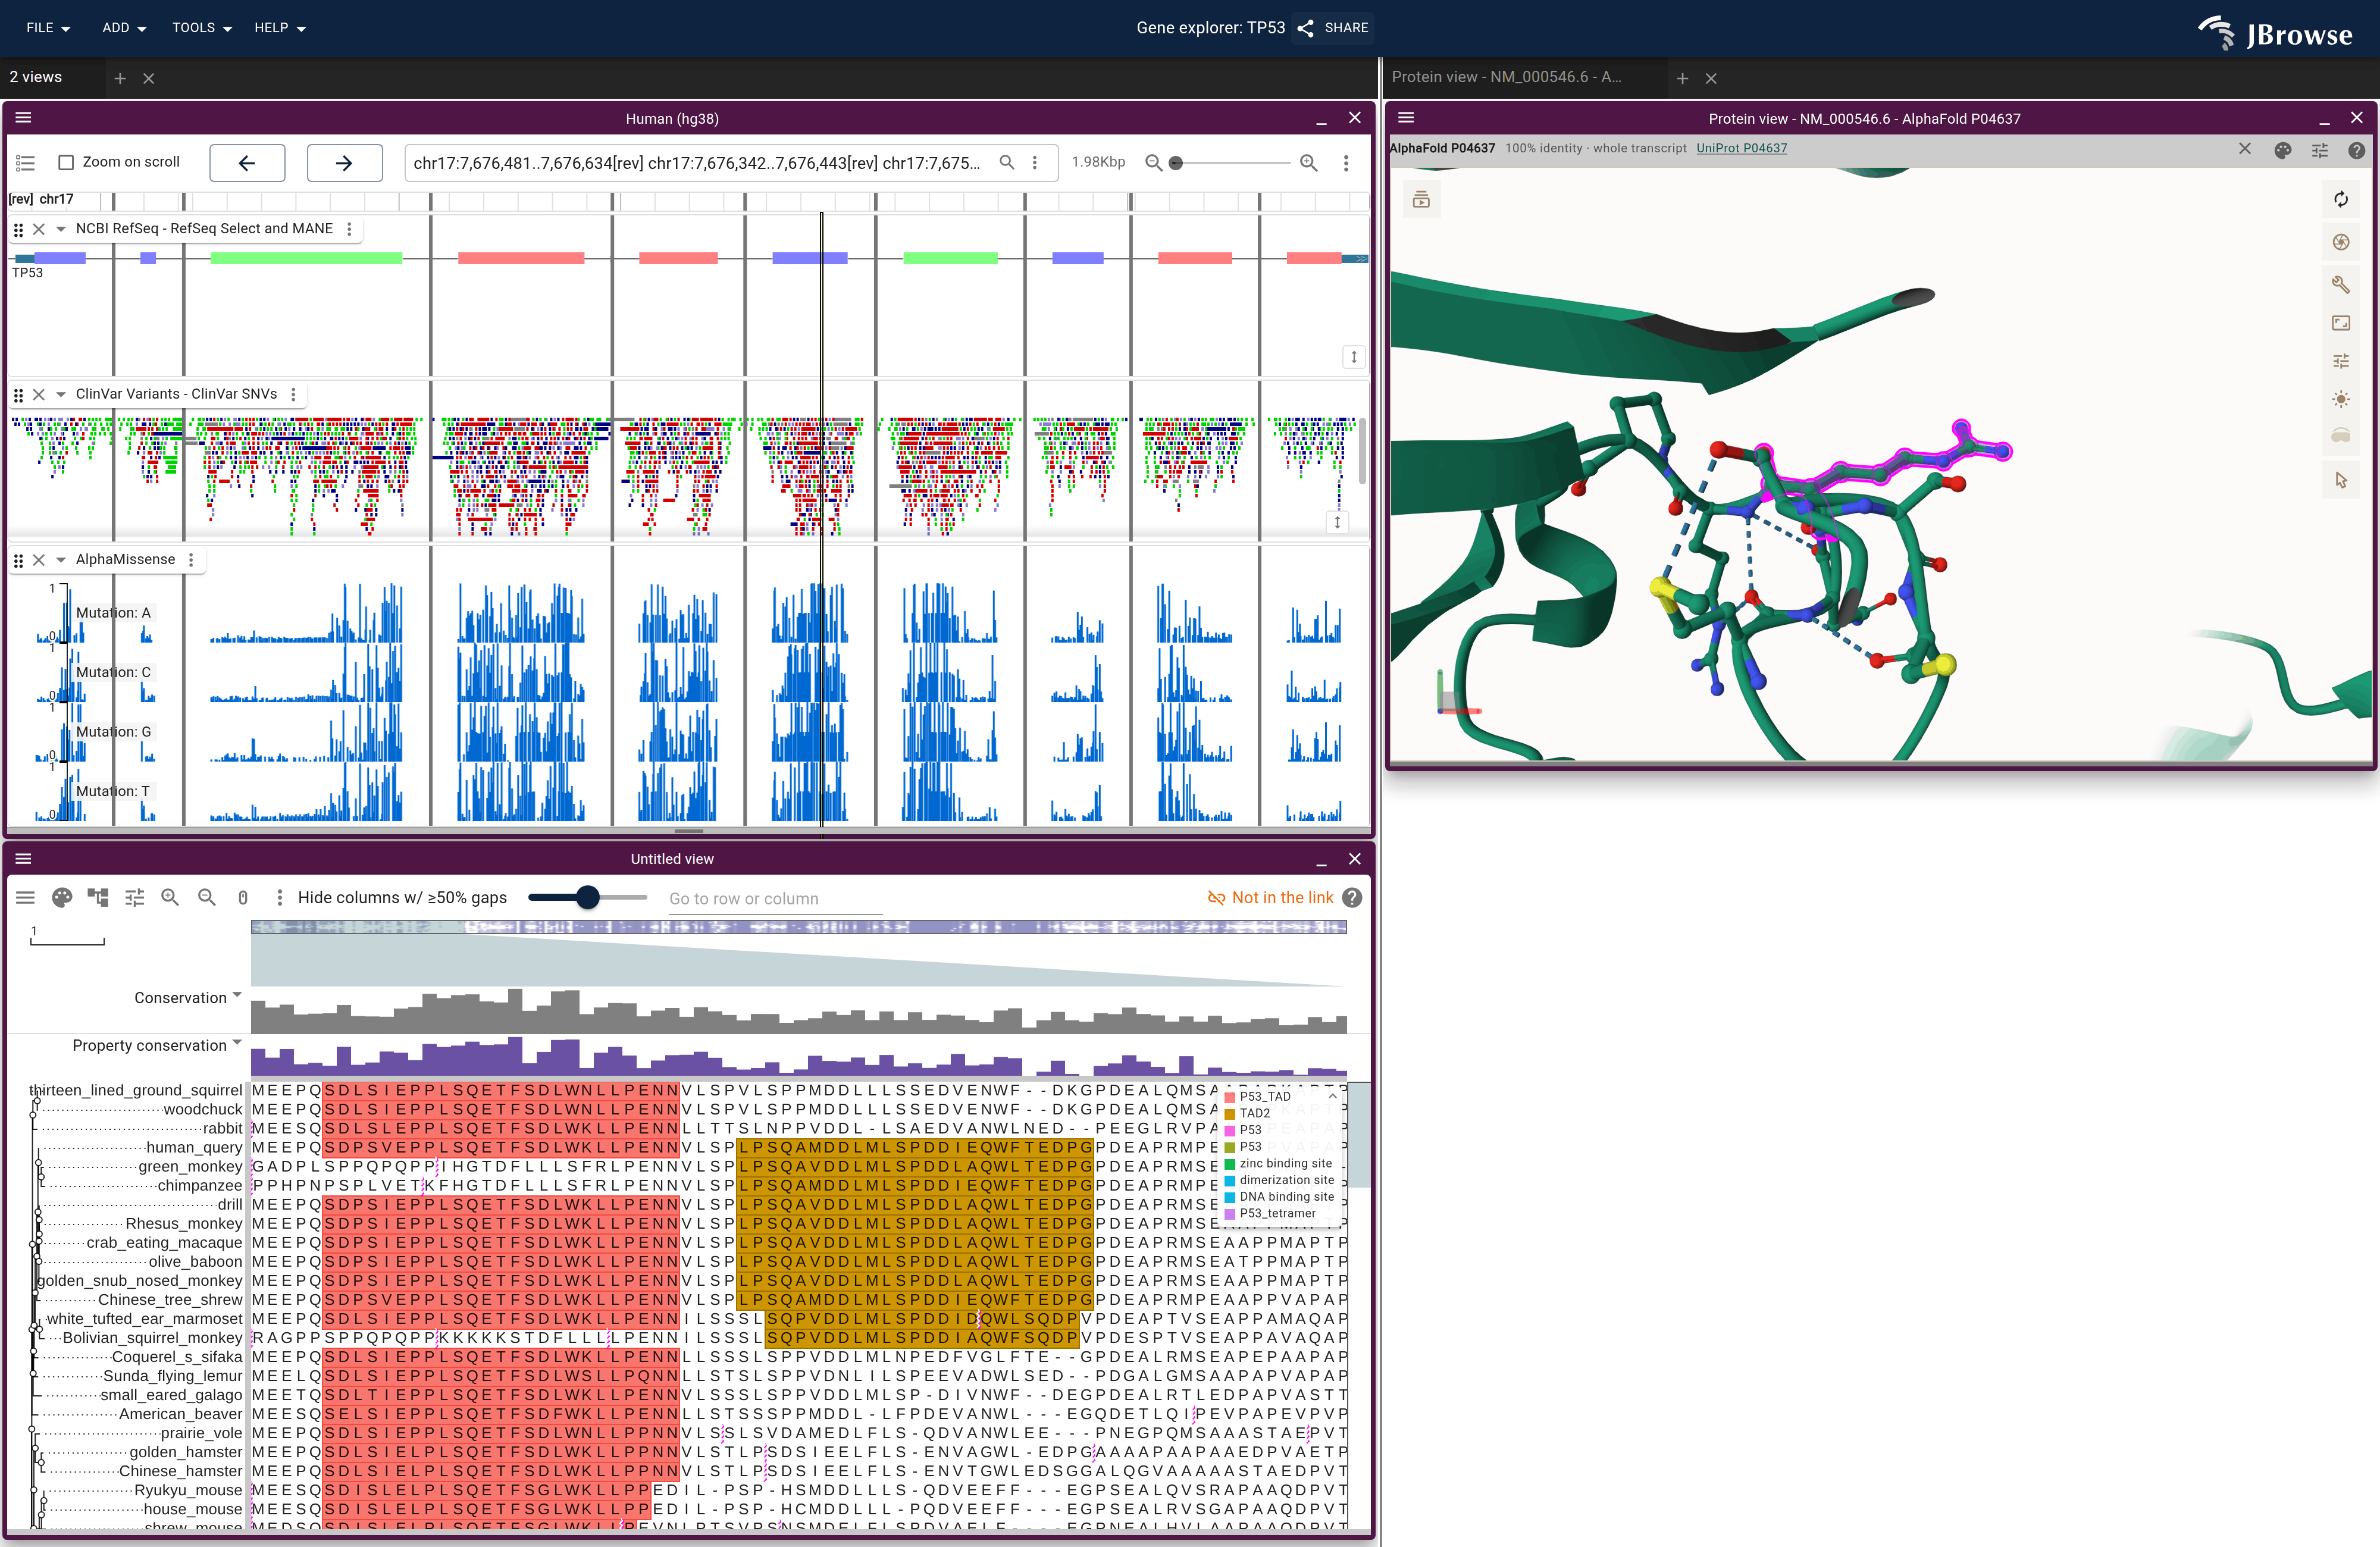This screenshot has height=1547, width=2380.
Task: Toggle the 'Not in the link' status
Action: pos(1270,897)
